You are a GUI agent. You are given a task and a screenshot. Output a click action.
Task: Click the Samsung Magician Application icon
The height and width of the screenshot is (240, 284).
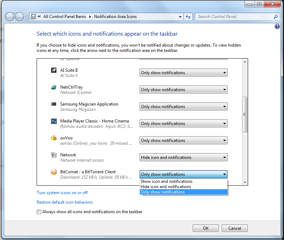point(54,104)
